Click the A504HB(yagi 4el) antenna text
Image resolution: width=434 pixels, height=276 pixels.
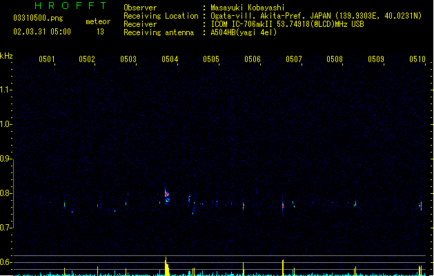[x=244, y=32]
